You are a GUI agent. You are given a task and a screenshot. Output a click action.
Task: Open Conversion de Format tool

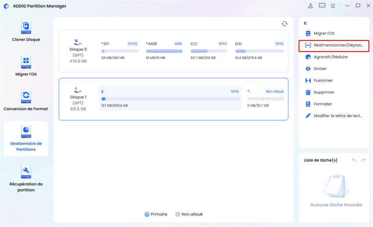click(x=26, y=101)
